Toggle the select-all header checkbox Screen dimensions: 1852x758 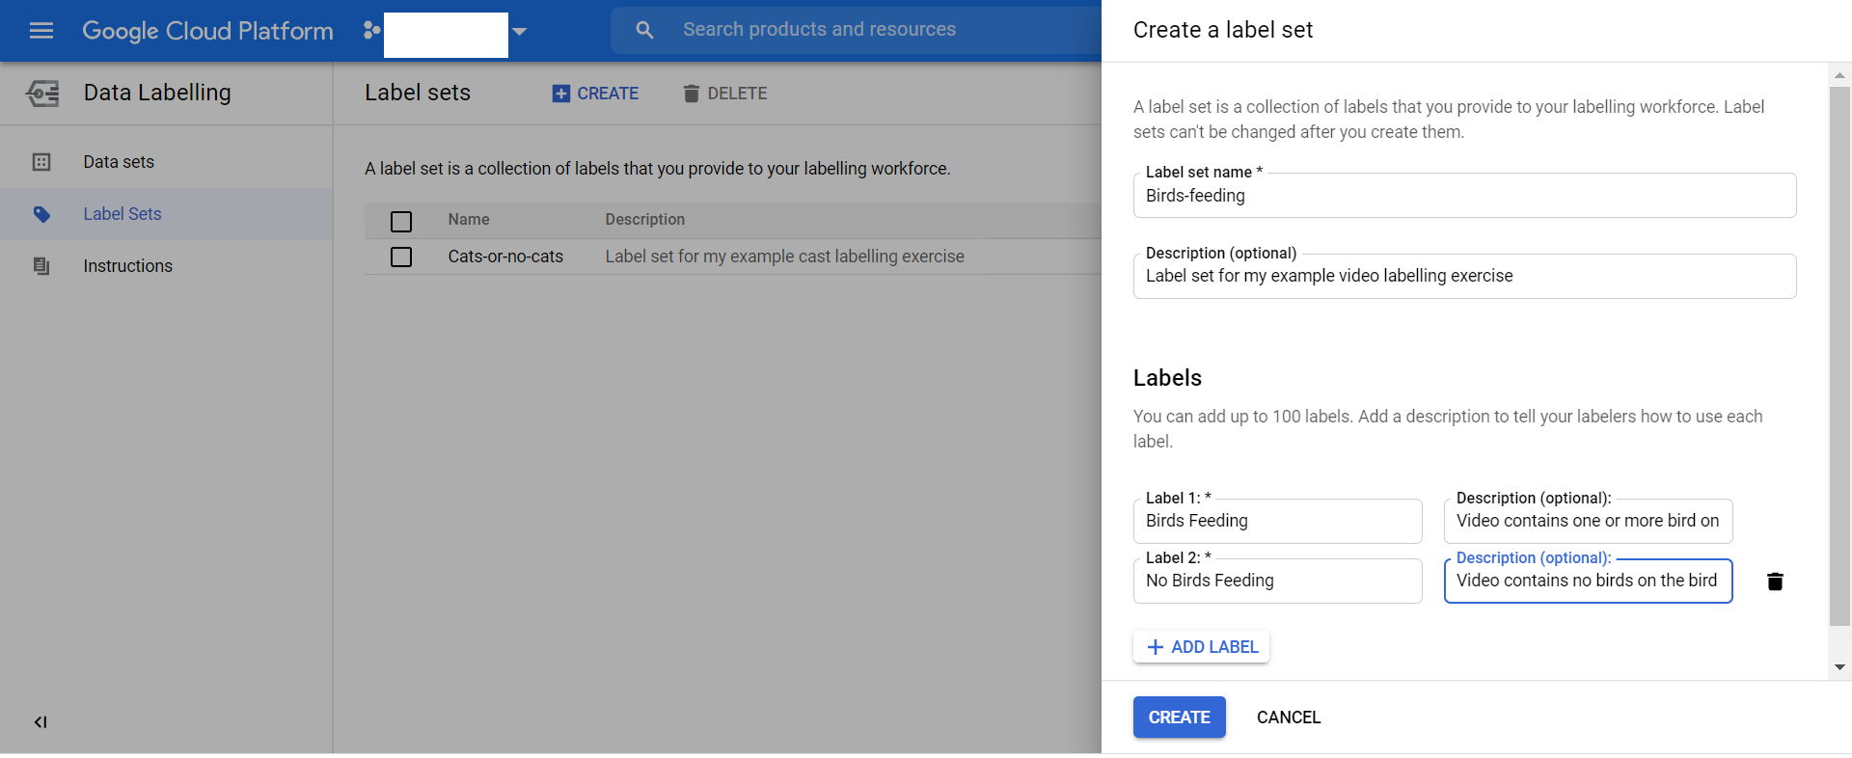point(401,222)
